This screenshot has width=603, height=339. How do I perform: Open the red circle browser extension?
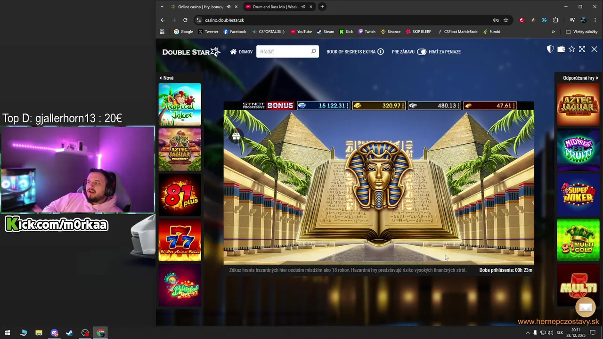[x=522, y=20]
